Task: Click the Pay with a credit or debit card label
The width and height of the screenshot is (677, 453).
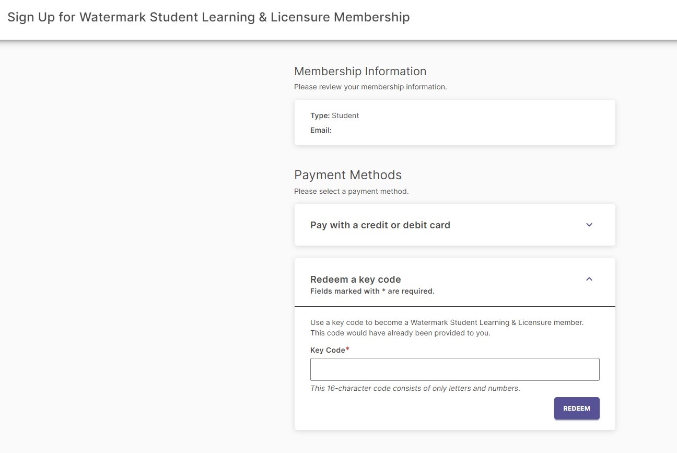Action: [x=380, y=225]
